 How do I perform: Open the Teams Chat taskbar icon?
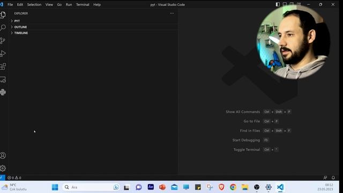139,187
